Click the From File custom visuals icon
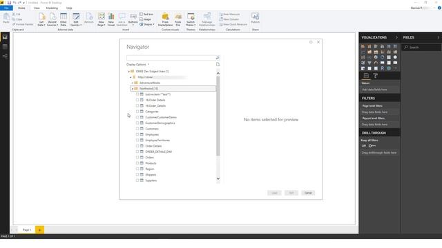 coord(178,19)
